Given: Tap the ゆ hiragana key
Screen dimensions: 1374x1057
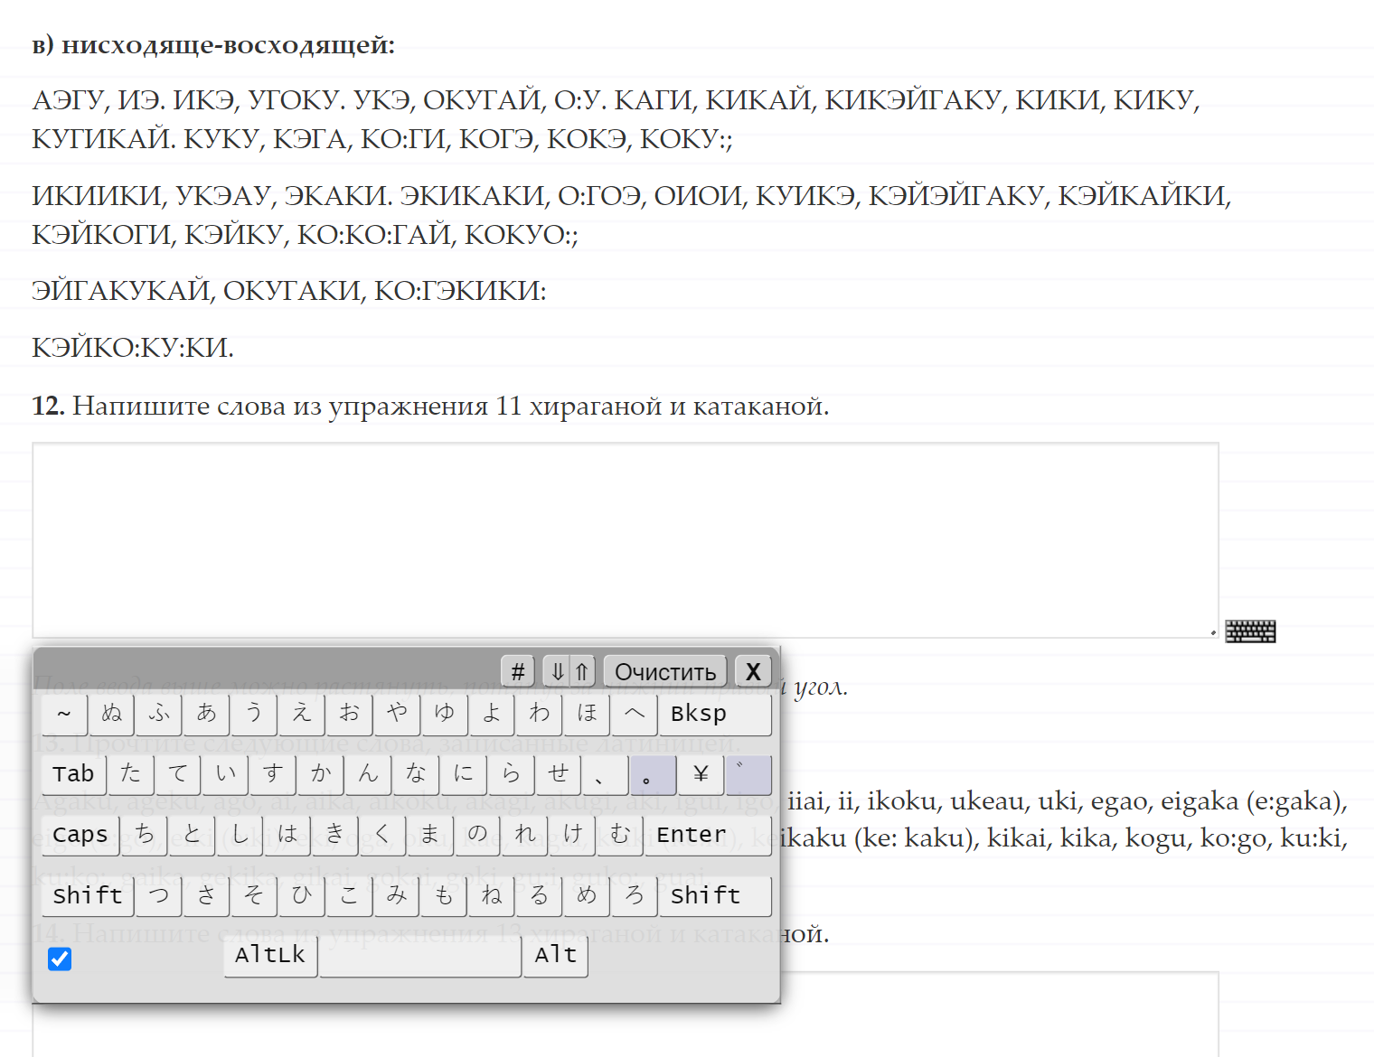Looking at the screenshot, I should (444, 714).
